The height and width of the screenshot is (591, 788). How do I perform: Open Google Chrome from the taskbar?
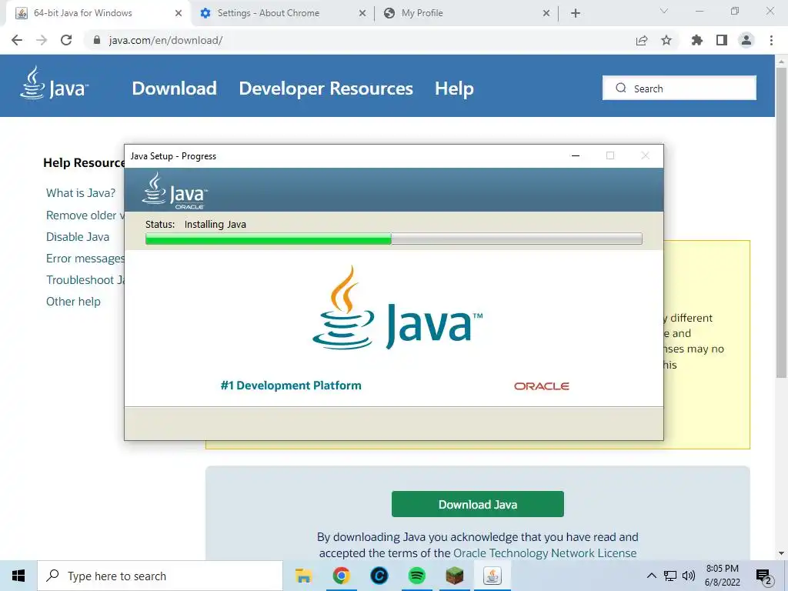[341, 576]
